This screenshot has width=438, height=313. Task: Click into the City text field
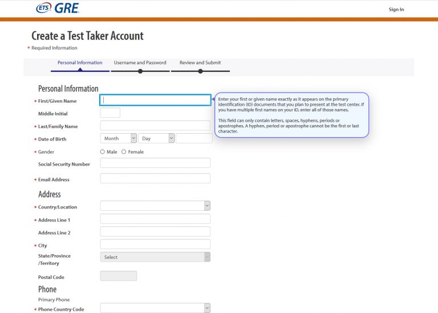pyautogui.click(x=155, y=244)
